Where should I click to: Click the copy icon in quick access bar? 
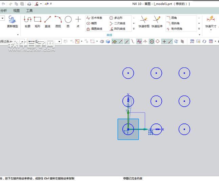tap(16, 4)
